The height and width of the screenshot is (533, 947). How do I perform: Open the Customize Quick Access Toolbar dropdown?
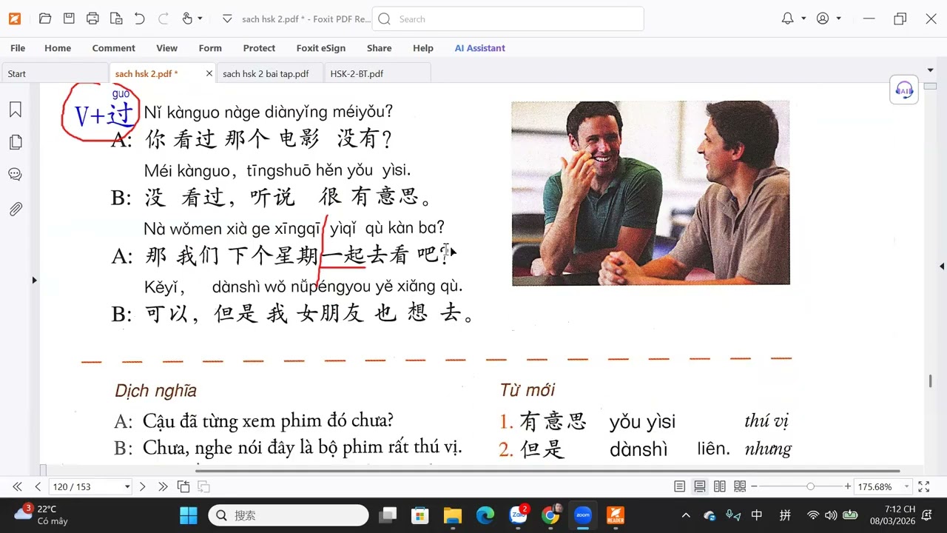[226, 19]
